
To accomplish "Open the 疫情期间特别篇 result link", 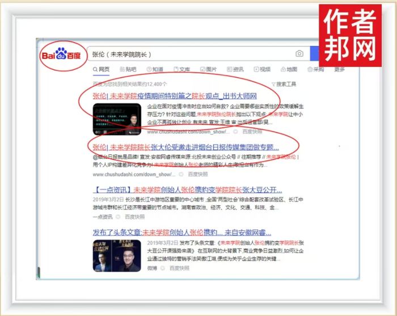I will [x=175, y=96].
